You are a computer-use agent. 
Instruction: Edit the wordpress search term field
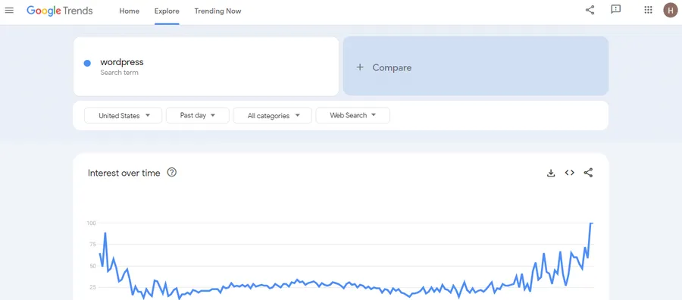[205, 66]
